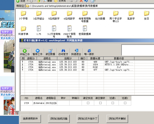Toggle 清空发送 checkbox for PID 1724
The height and width of the screenshot is (124, 154).
pyautogui.click(x=88, y=103)
